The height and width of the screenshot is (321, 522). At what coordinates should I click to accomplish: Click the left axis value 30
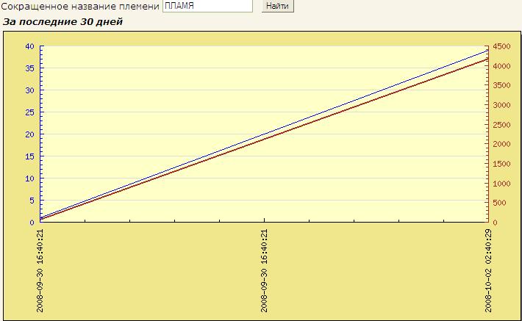[29, 90]
